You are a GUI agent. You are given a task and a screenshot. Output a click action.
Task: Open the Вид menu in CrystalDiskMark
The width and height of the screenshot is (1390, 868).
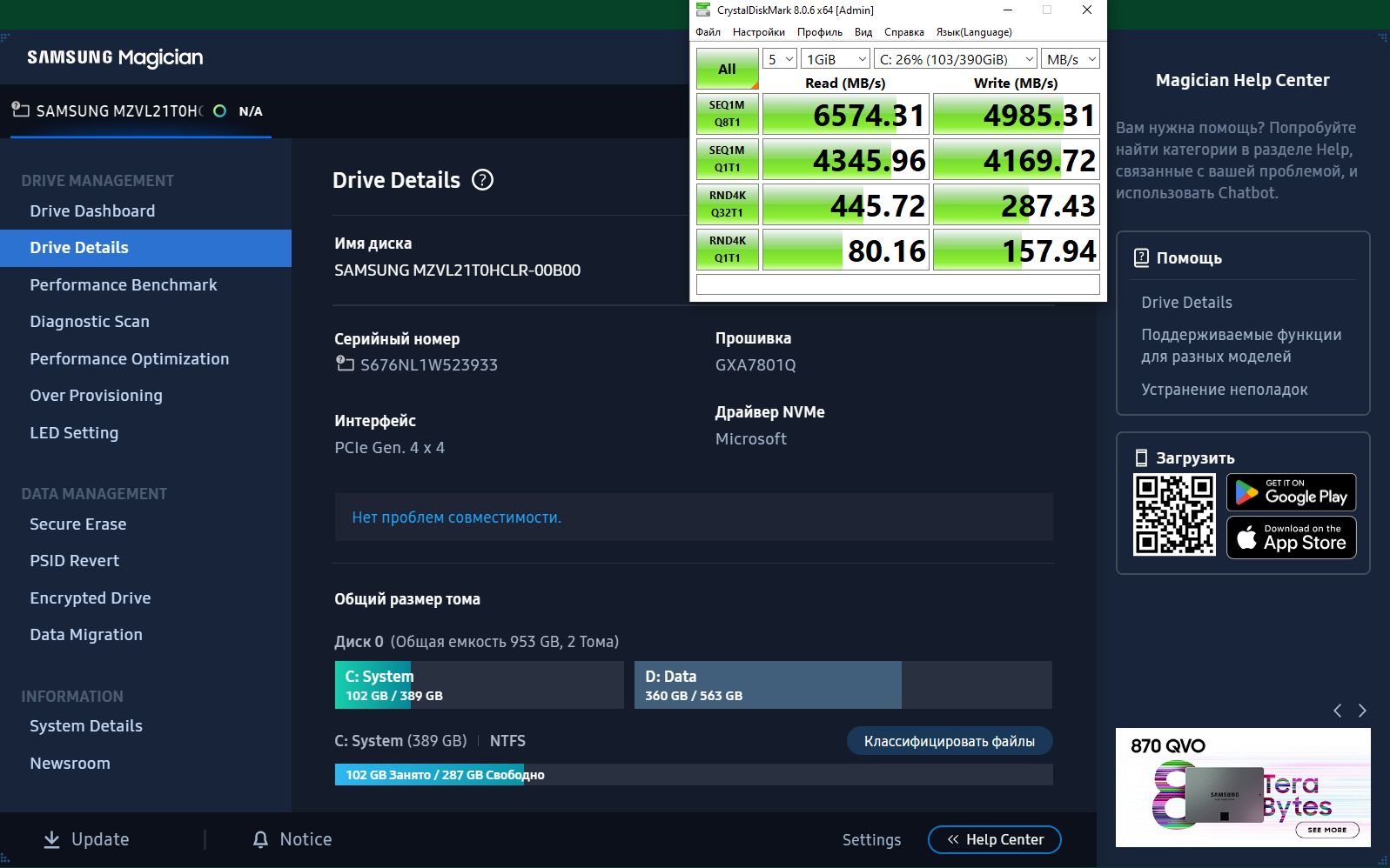pos(863,32)
